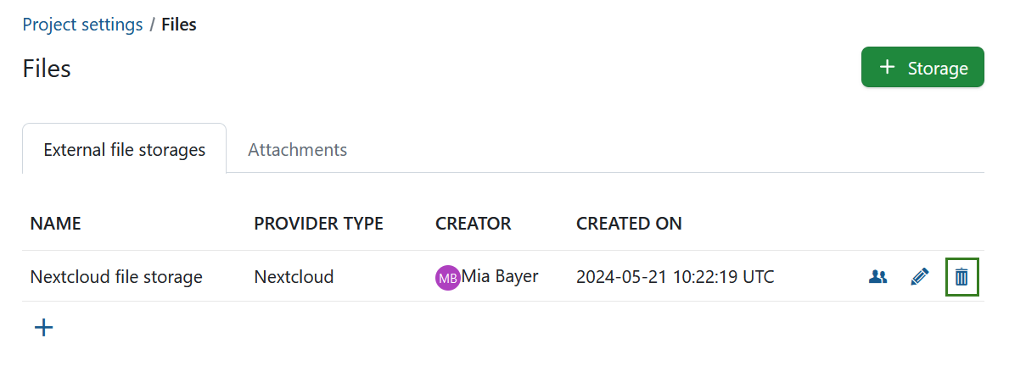The width and height of the screenshot is (1009, 377).
Task: Click the Files page heading
Action: point(47,69)
